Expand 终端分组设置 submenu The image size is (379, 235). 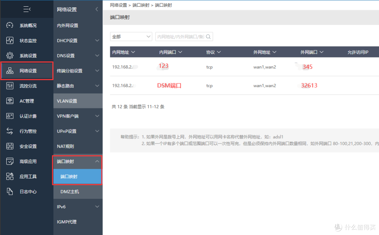click(97, 70)
